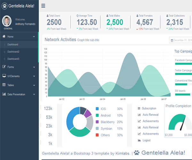This screenshot has height=160, width=192.
Task: Click the user icon beside Total Collections
Action: (167, 16)
